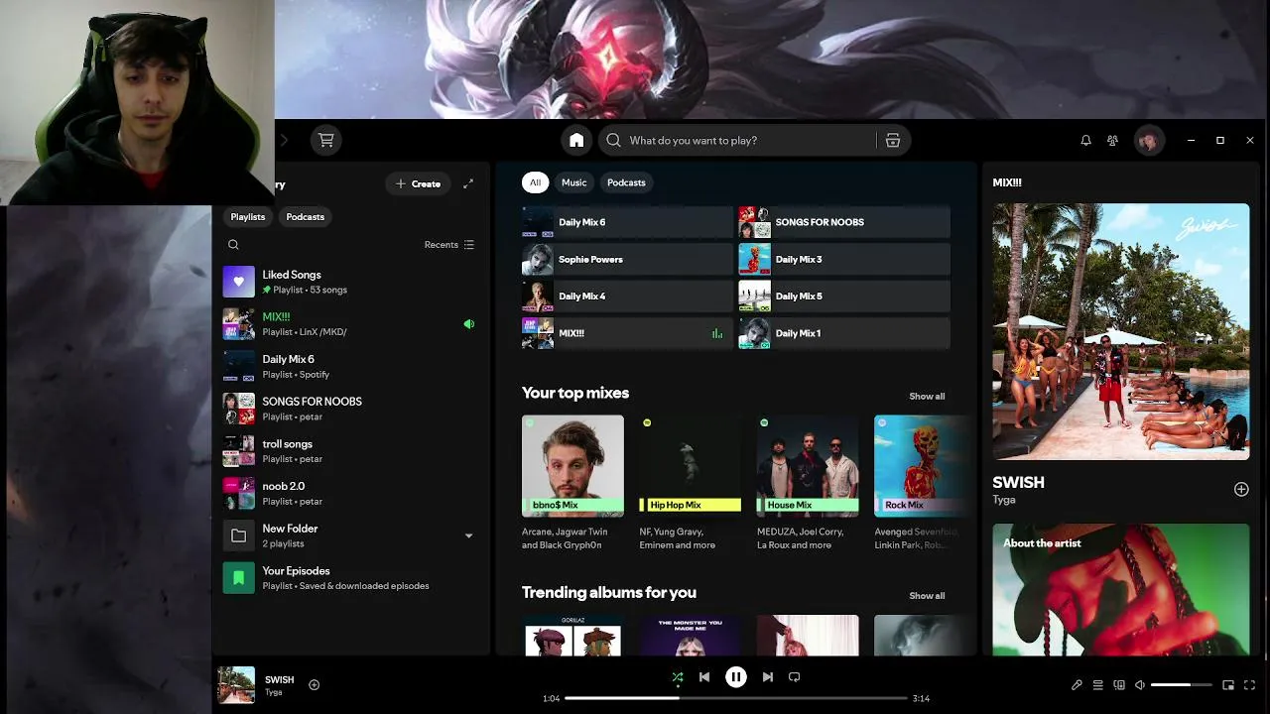Open Trending albums for you heading
Image resolution: width=1270 pixels, height=714 pixels.
[609, 592]
